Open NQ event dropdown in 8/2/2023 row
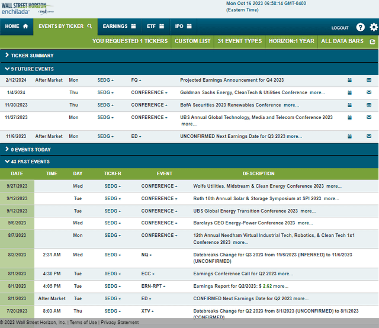379x328 pixels. click(146, 255)
